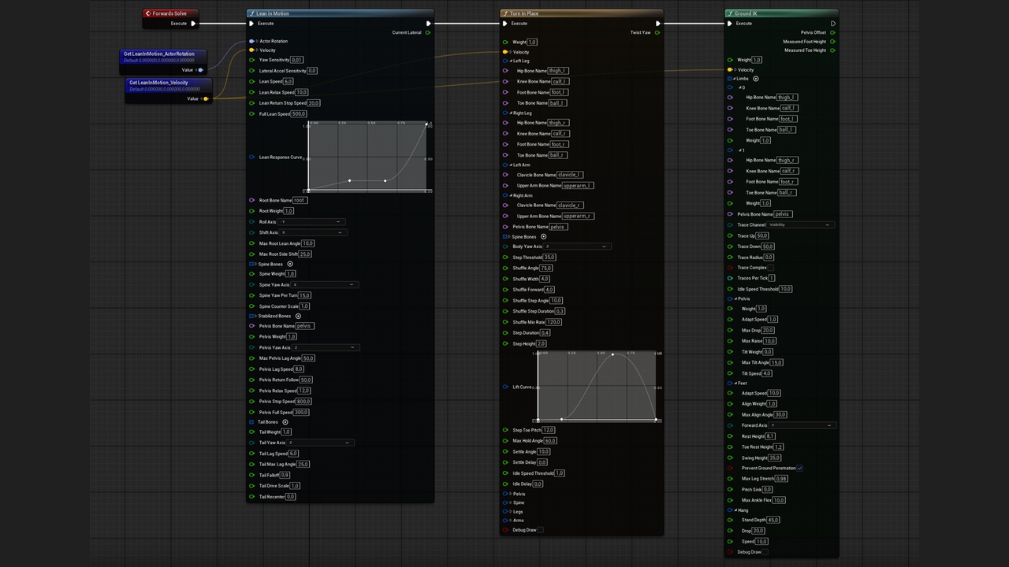Image resolution: width=1009 pixels, height=567 pixels.
Task: Toggle the Prevent Ground Penetration checkbox
Action: point(799,468)
